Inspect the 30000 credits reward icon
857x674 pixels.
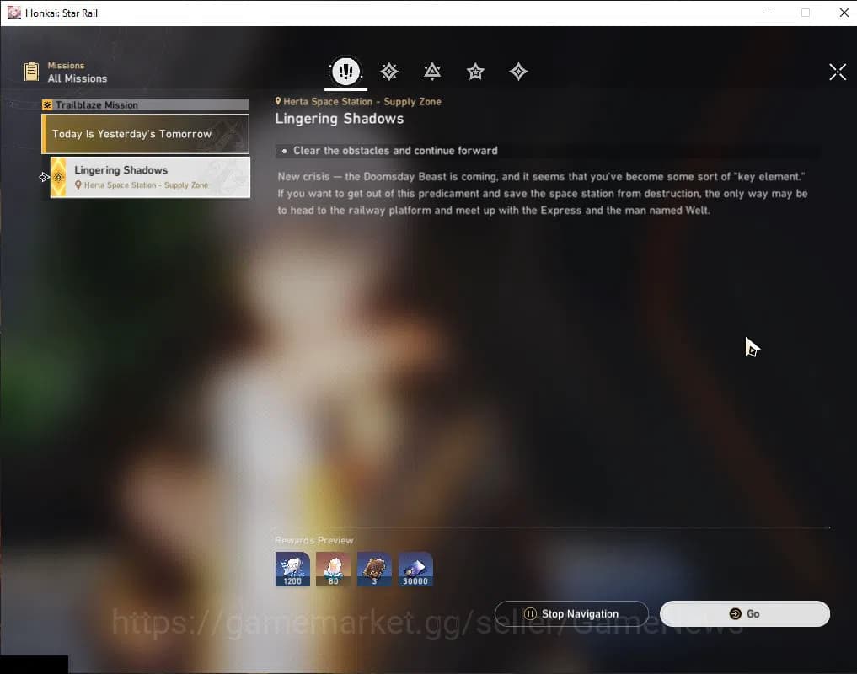[x=415, y=569]
